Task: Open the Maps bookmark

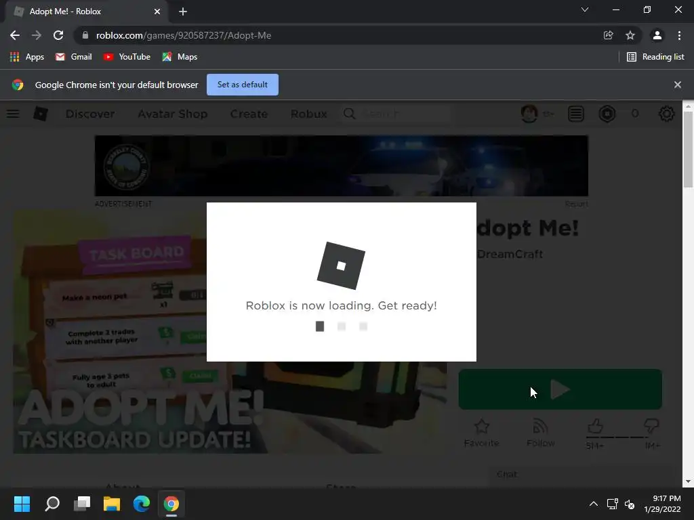Action: (180, 57)
